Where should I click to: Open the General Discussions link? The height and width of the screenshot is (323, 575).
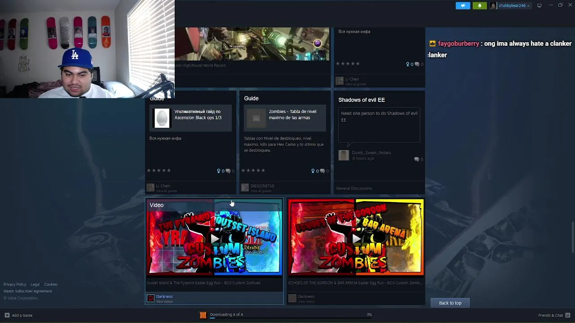tap(354, 188)
